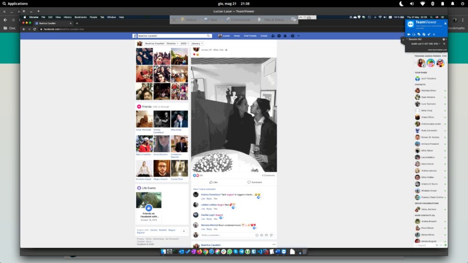468x263 pixels.
Task: Open options for second Beatrice Cavalleri post
Action: 274,245
